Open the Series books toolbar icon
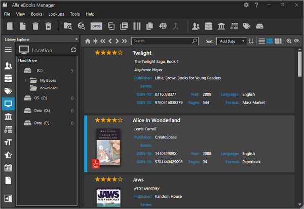The height and width of the screenshot is (209, 304). [234, 26]
